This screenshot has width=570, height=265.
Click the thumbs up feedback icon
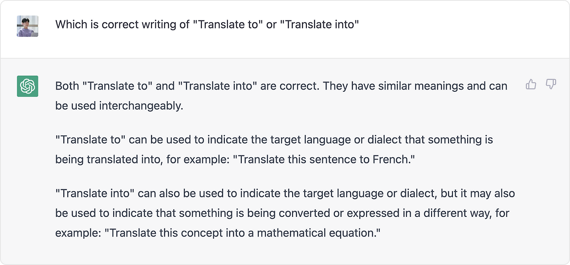(531, 84)
